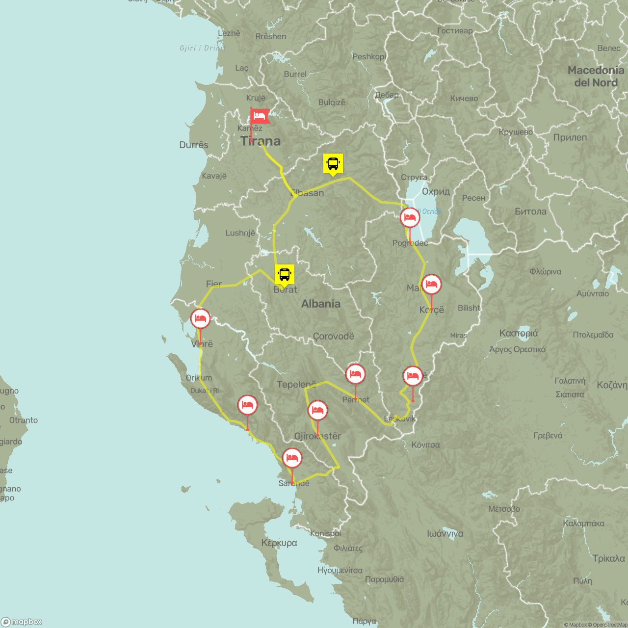Click the Fier label
This screenshot has height=628, width=628.
click(214, 284)
